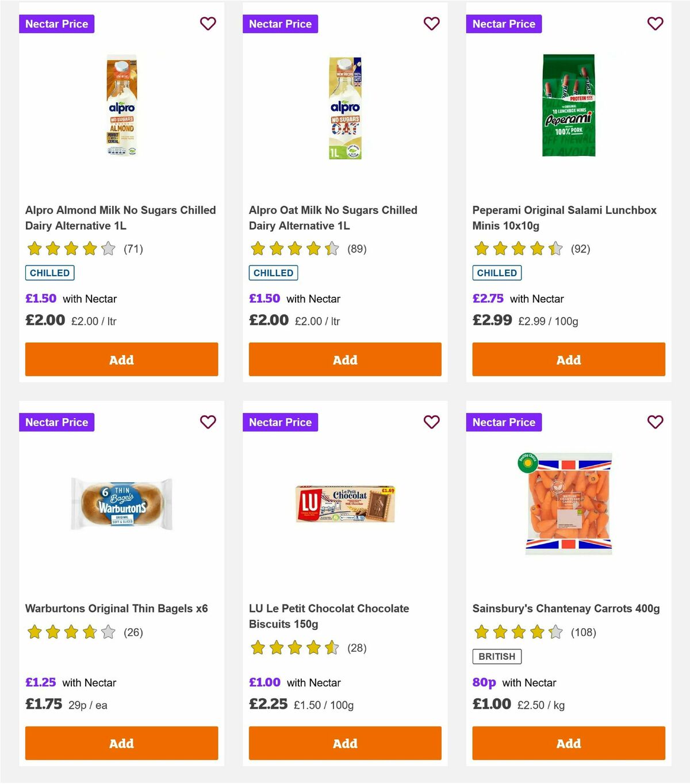Open the CHILLED tag on Alpro Almond Milk

pos(49,273)
